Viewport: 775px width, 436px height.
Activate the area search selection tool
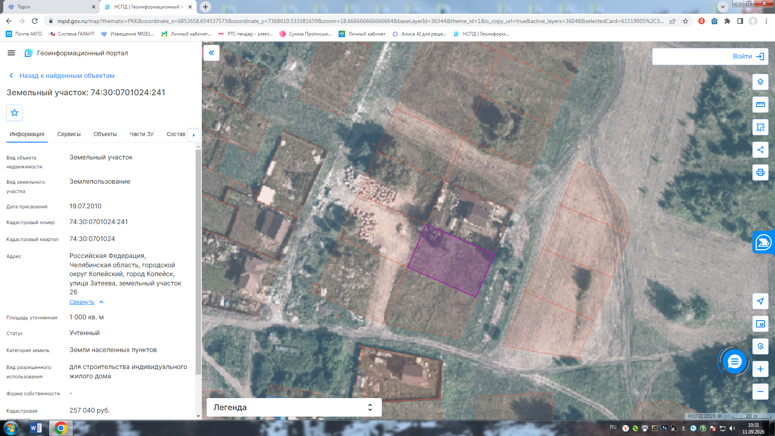coord(760,127)
